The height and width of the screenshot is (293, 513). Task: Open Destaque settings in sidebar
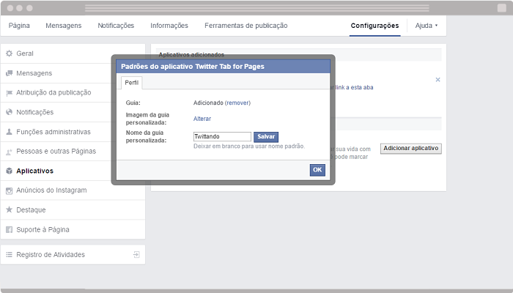coord(73,209)
